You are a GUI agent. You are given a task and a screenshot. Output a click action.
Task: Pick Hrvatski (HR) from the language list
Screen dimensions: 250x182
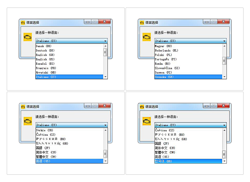(x=69, y=73)
